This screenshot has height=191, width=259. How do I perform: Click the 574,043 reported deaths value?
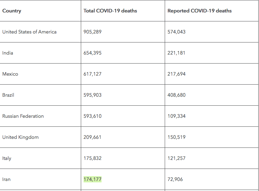(176, 32)
